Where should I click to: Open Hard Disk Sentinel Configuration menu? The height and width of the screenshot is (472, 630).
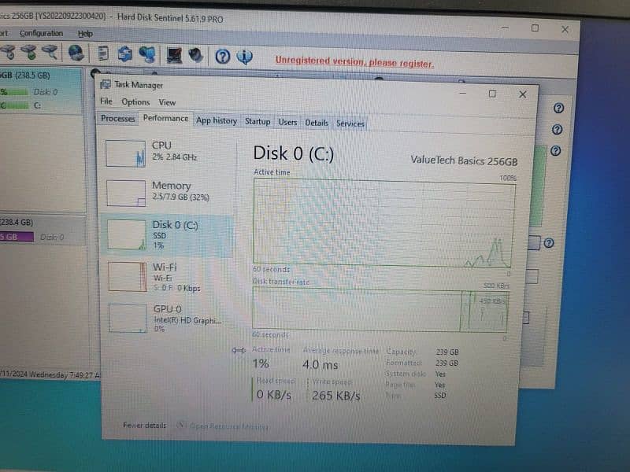[41, 34]
